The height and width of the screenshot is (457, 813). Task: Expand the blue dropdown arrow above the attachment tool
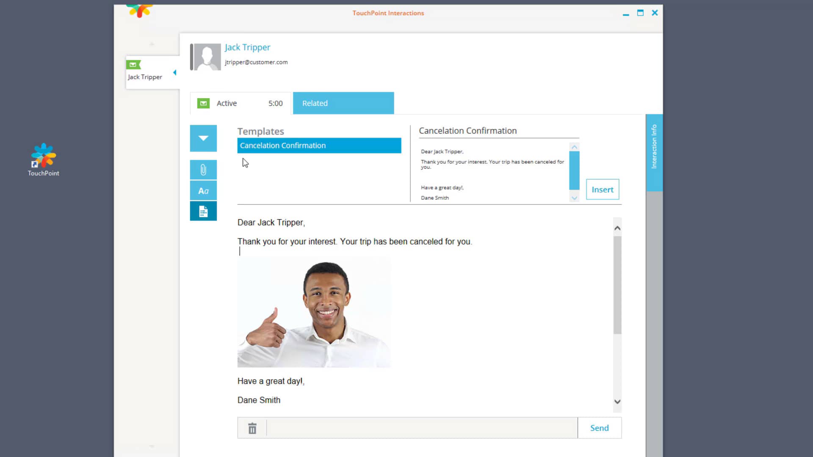[203, 138]
